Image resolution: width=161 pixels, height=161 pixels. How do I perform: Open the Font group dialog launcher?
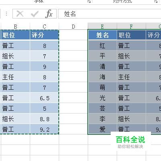(89, 2)
